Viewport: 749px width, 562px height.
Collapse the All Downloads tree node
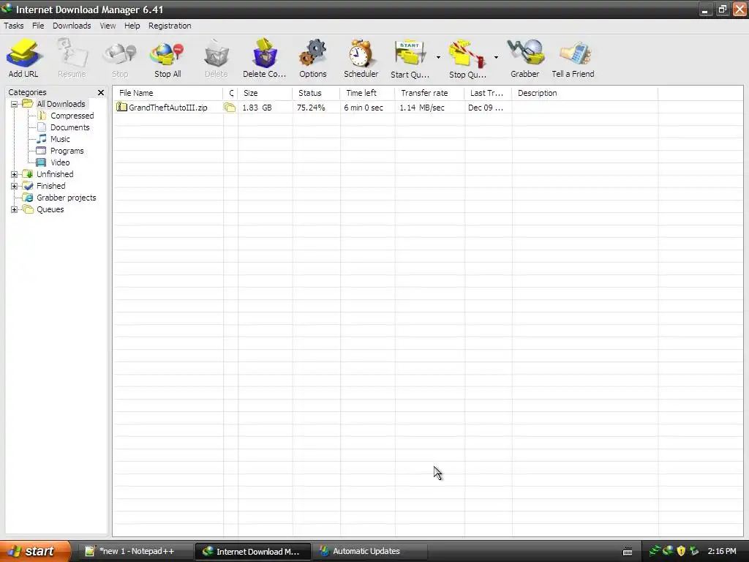(15, 104)
